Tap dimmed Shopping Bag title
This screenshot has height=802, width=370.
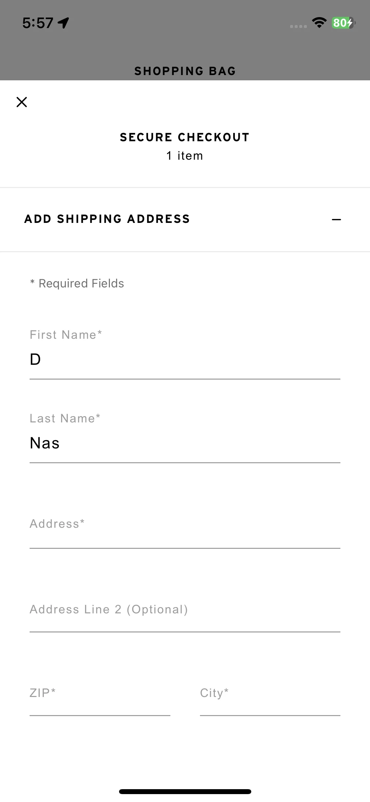pos(185,71)
